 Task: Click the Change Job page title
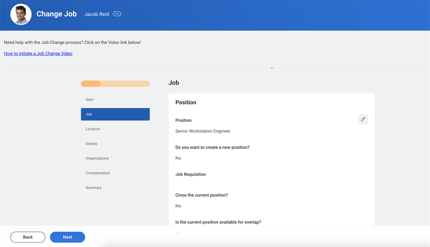(57, 14)
